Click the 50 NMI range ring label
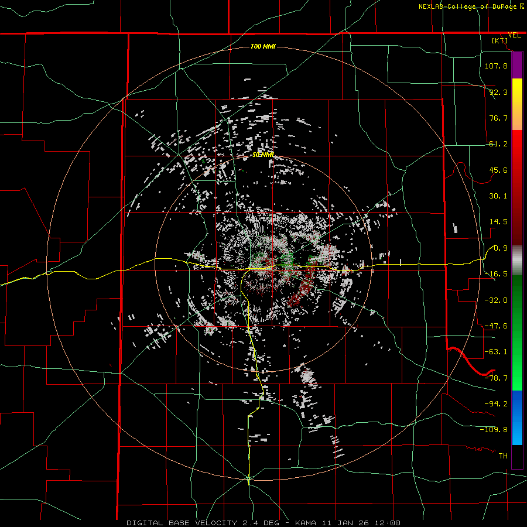 [x=263, y=155]
